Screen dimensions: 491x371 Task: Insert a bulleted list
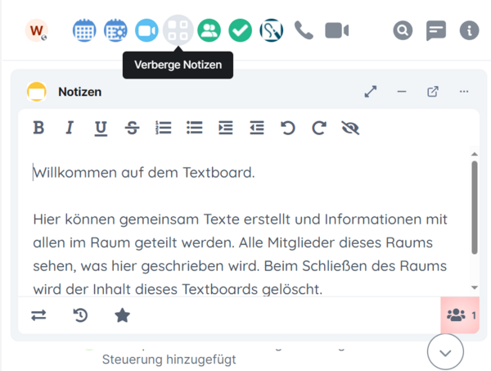pos(195,128)
